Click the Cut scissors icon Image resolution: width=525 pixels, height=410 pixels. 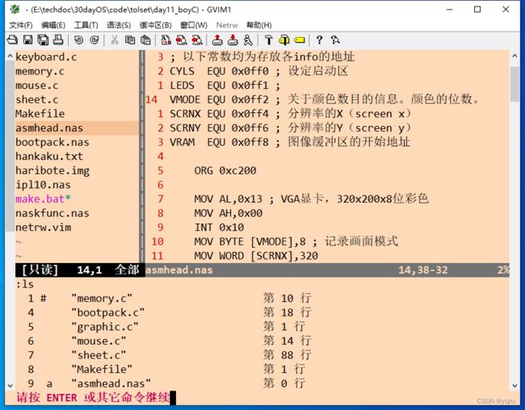click(115, 40)
